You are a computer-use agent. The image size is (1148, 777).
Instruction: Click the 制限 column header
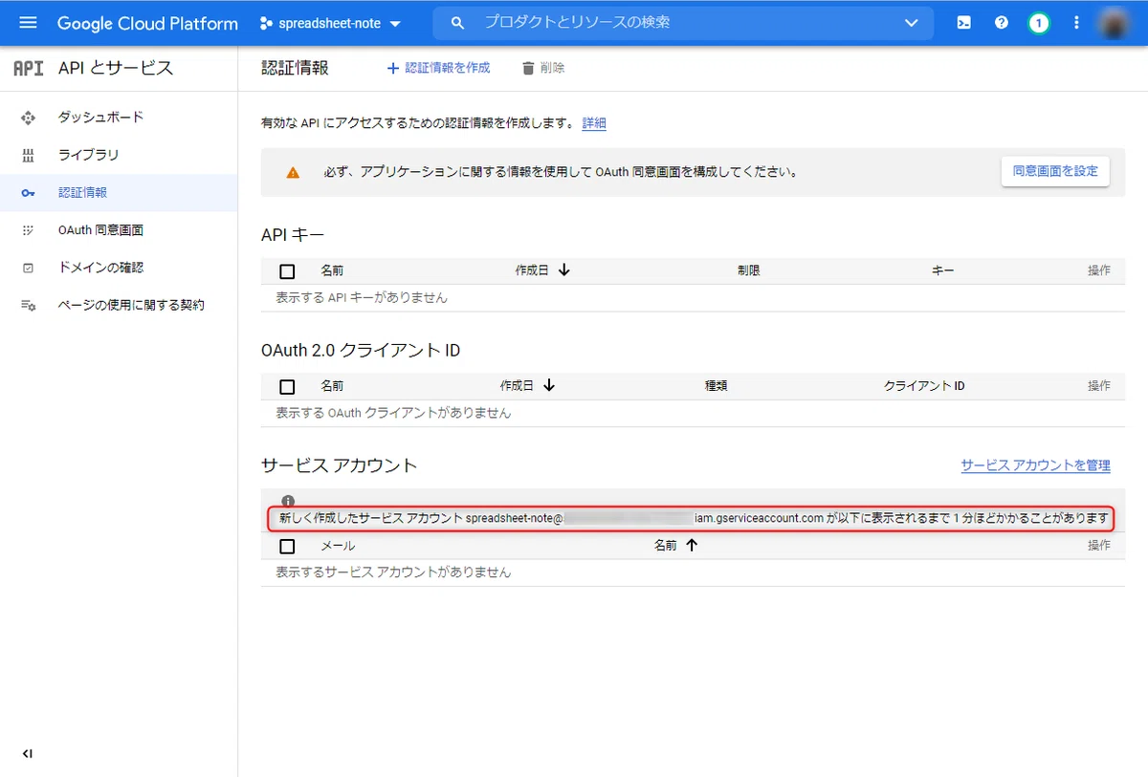click(x=749, y=271)
